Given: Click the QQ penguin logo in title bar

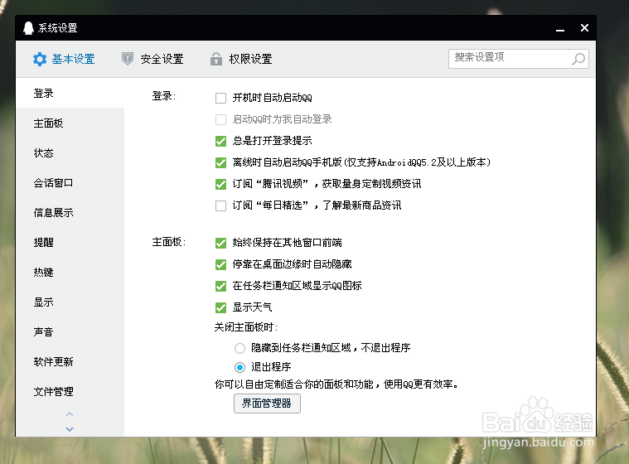Looking at the screenshot, I should click(28, 28).
